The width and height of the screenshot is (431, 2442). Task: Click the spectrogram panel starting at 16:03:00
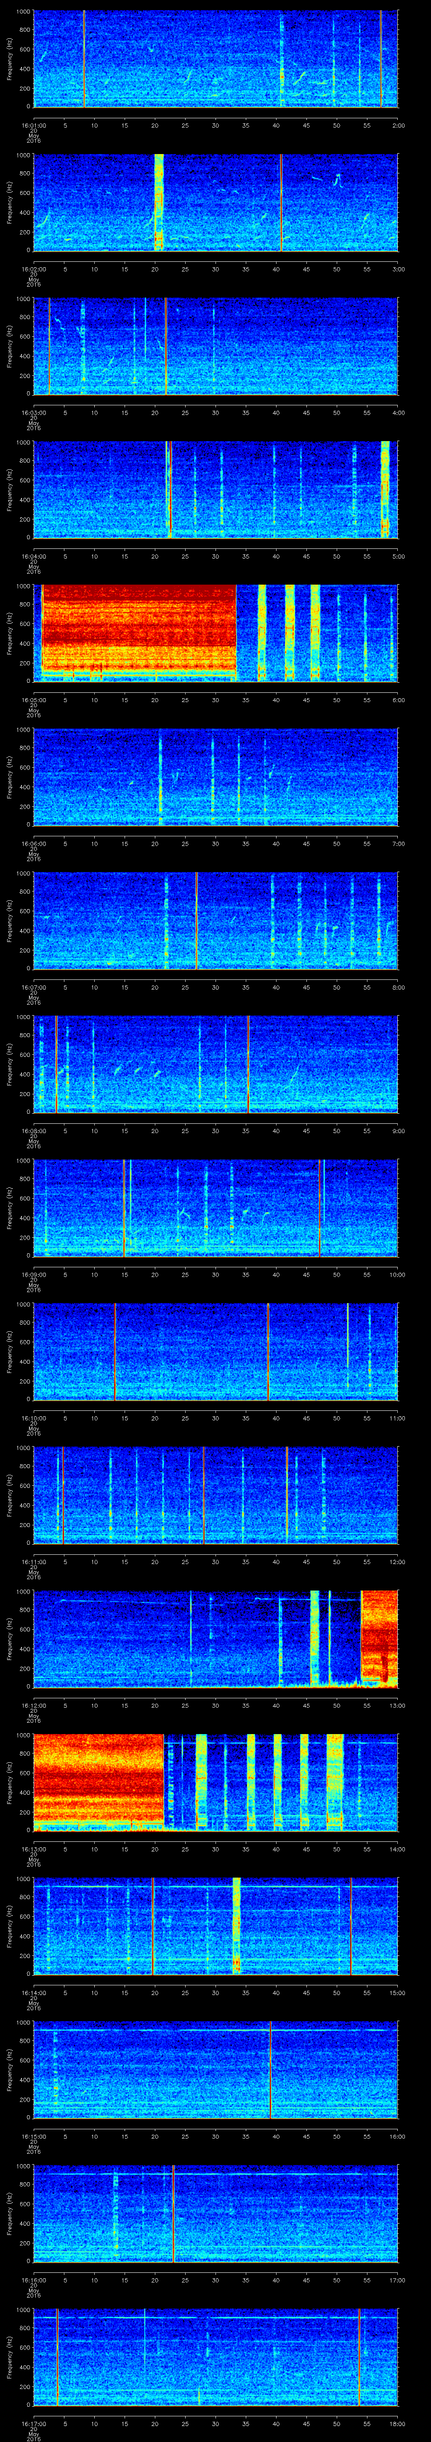(215, 346)
